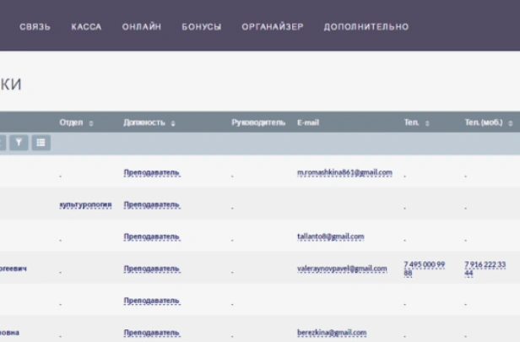Expand the Дополнительно menu

[x=366, y=27]
